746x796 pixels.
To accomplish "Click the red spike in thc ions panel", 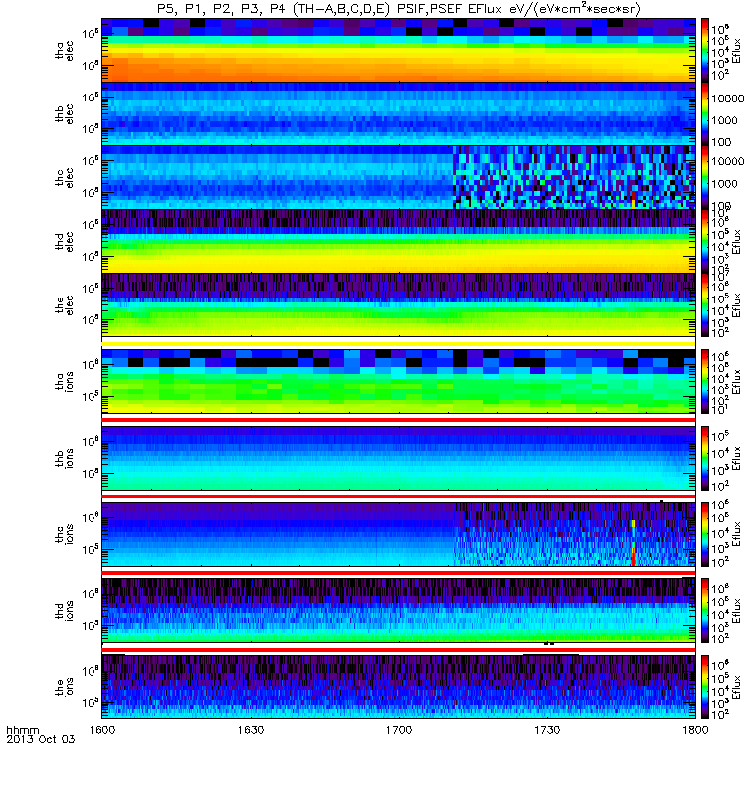I will (x=634, y=555).
